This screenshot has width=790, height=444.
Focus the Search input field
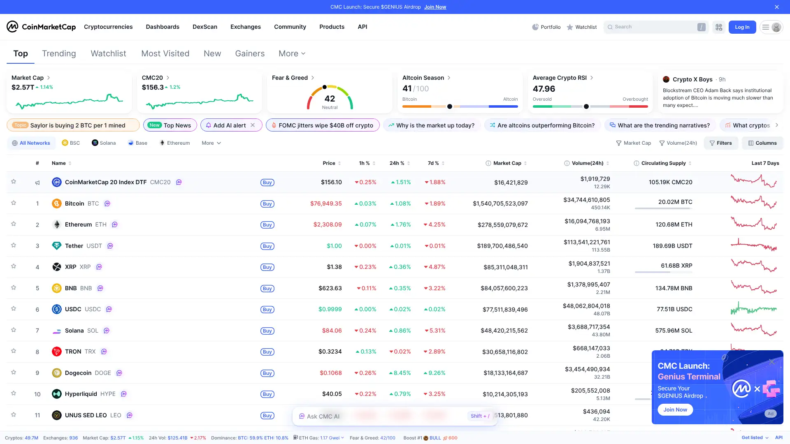(x=656, y=27)
